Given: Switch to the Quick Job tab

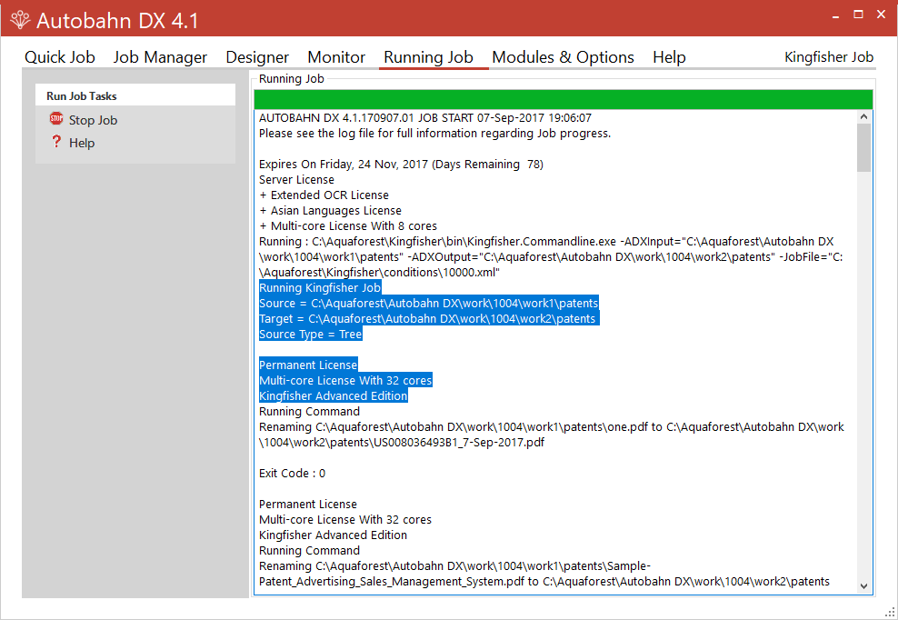Looking at the screenshot, I should click(60, 57).
